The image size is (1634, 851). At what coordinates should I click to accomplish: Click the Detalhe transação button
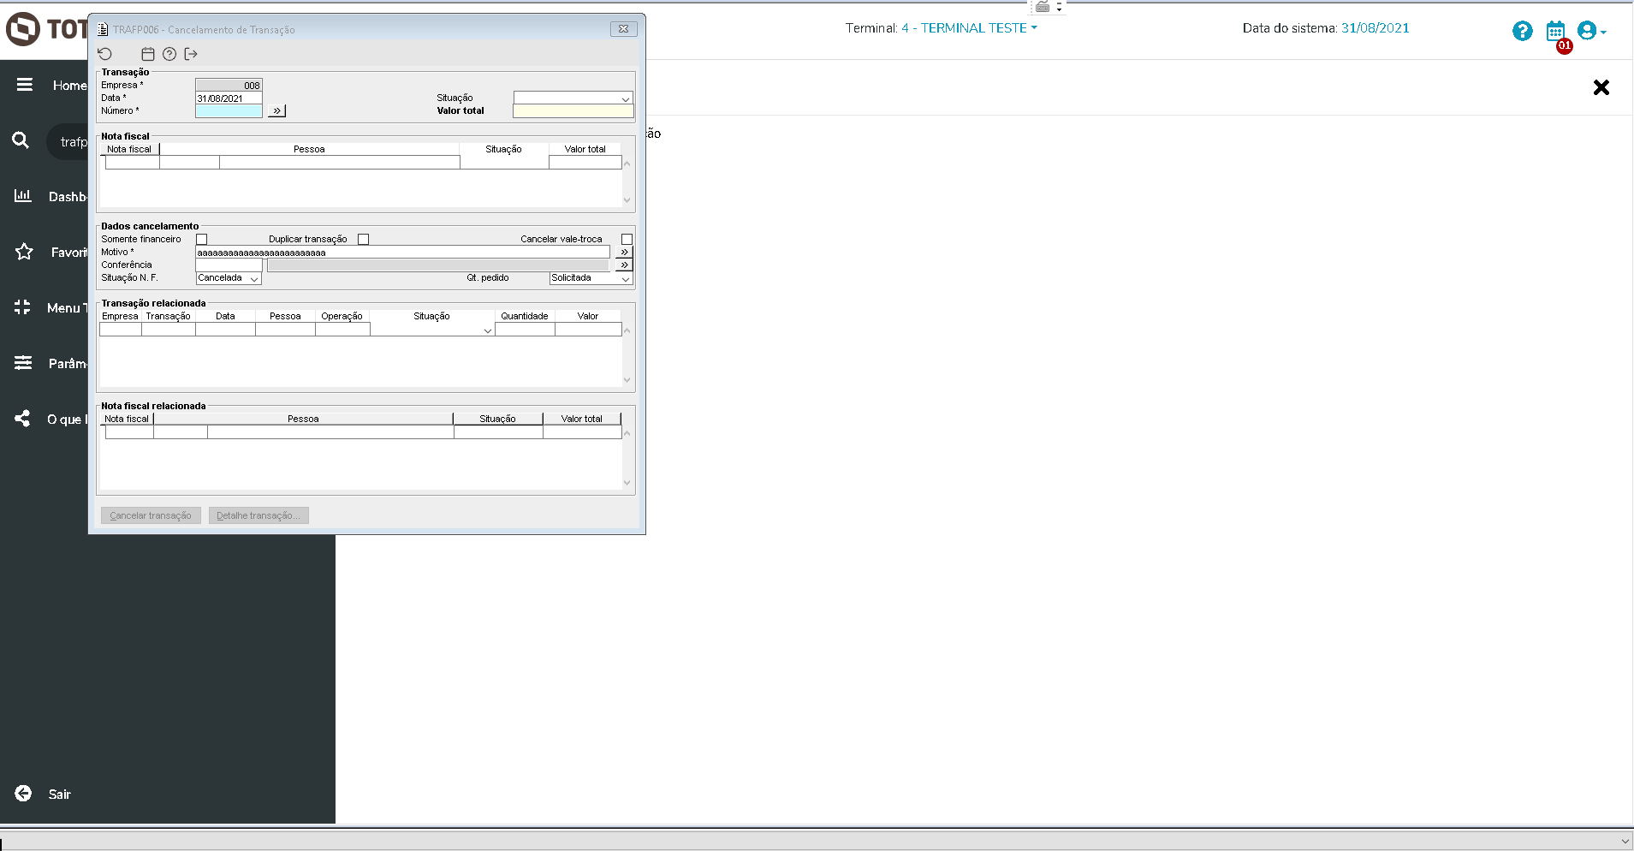258,515
